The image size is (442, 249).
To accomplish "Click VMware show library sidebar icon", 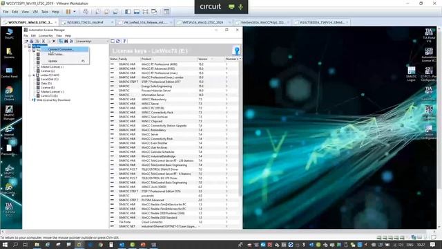I will tap(128, 12).
